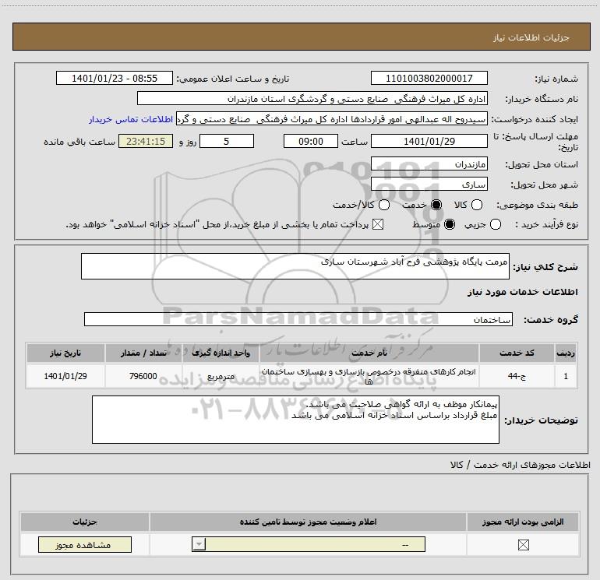Click the اعلام وضعیت مجوز header
Viewport: 600px width, 580px height.
click(308, 522)
